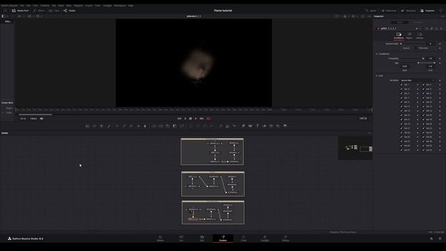This screenshot has height=251, width=446.
Task: Add a pEmitter particle node from toolbar
Action: 220,125
